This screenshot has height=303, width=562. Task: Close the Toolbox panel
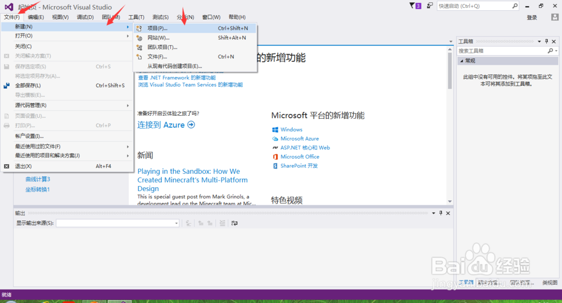(554, 41)
